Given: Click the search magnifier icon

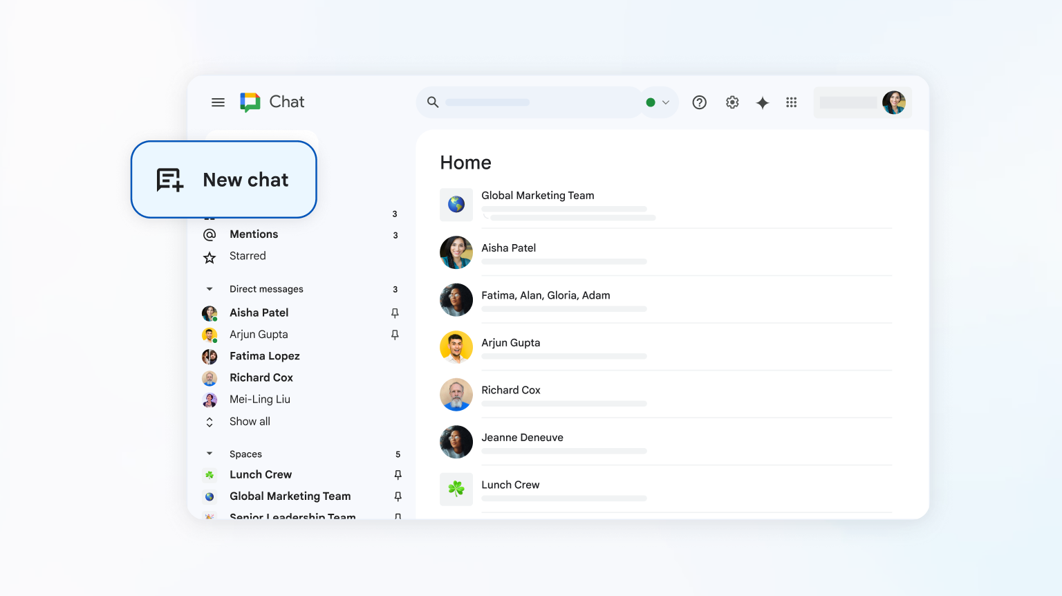Looking at the screenshot, I should pyautogui.click(x=433, y=102).
